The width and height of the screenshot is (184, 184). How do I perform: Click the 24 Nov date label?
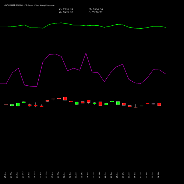pyautogui.click(x=35, y=175)
